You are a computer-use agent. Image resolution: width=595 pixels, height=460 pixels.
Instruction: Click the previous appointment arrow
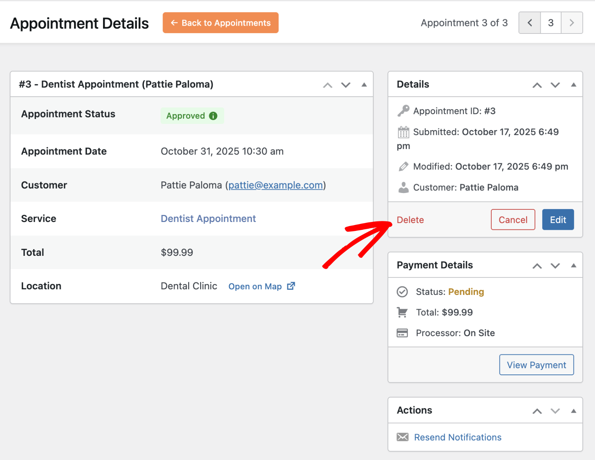pyautogui.click(x=529, y=23)
